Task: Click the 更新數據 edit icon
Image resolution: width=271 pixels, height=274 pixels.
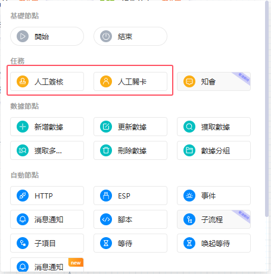Action: tap(106, 127)
